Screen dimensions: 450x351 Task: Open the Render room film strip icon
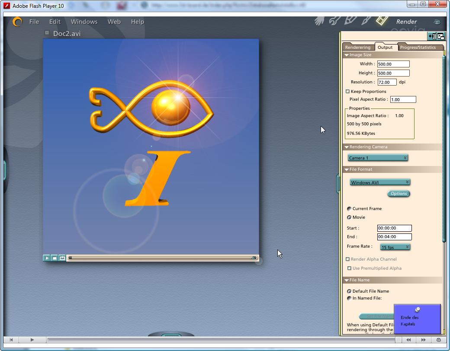coord(382,21)
